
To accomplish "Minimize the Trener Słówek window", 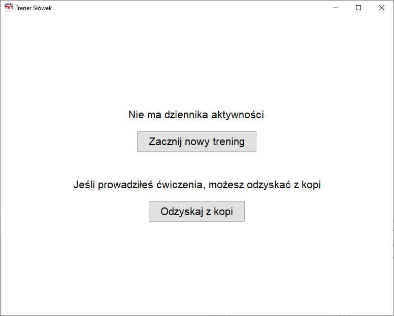I will tap(335, 8).
